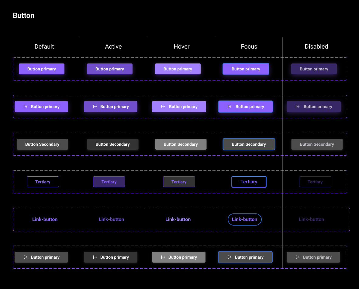359x289 pixels.
Task: Click arrow icon in Default purple icon button
Action: pos(26,107)
